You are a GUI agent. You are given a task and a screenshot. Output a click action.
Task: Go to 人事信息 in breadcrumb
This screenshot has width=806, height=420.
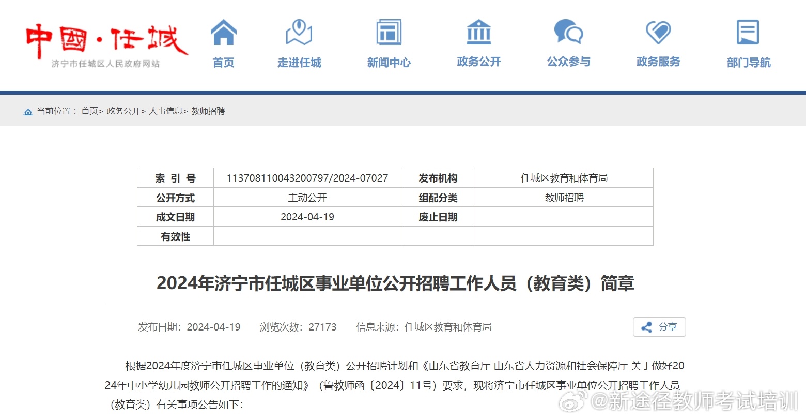coord(166,111)
